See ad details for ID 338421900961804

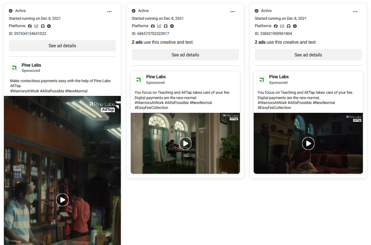pos(308,55)
